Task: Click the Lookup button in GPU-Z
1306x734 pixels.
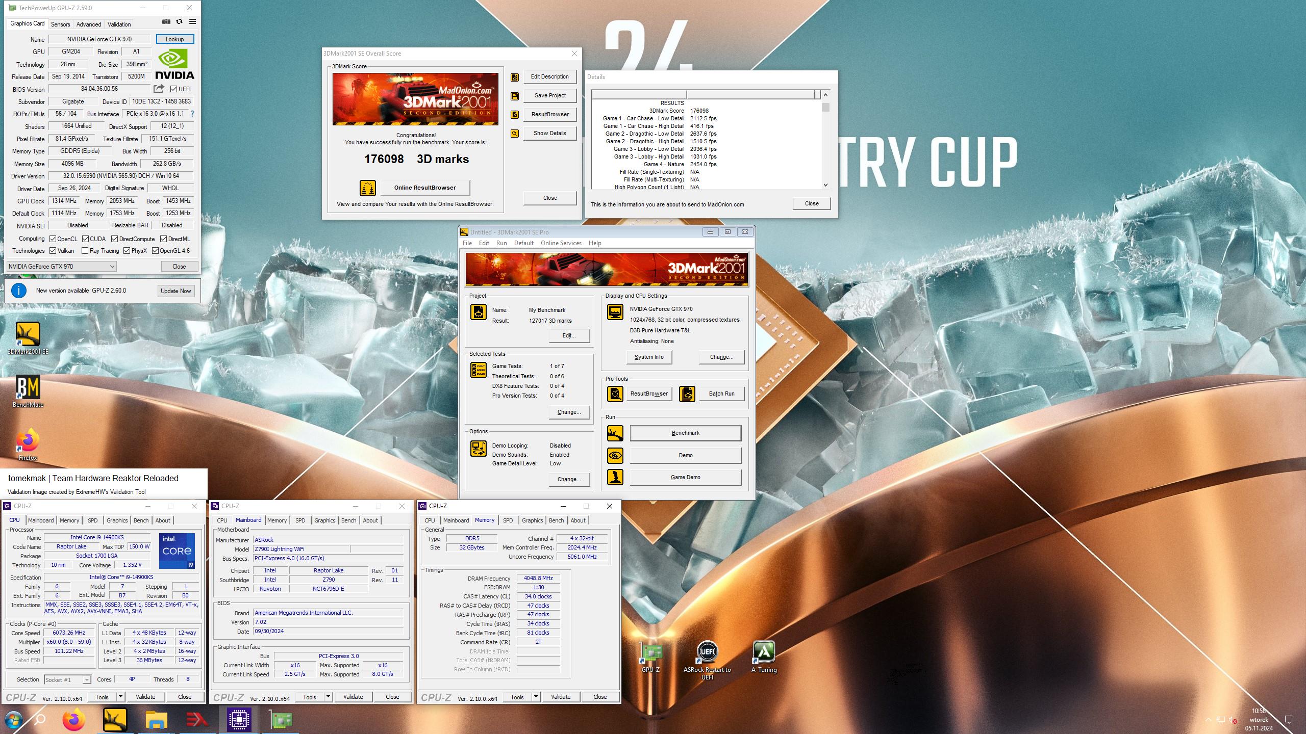Action: 174,39
